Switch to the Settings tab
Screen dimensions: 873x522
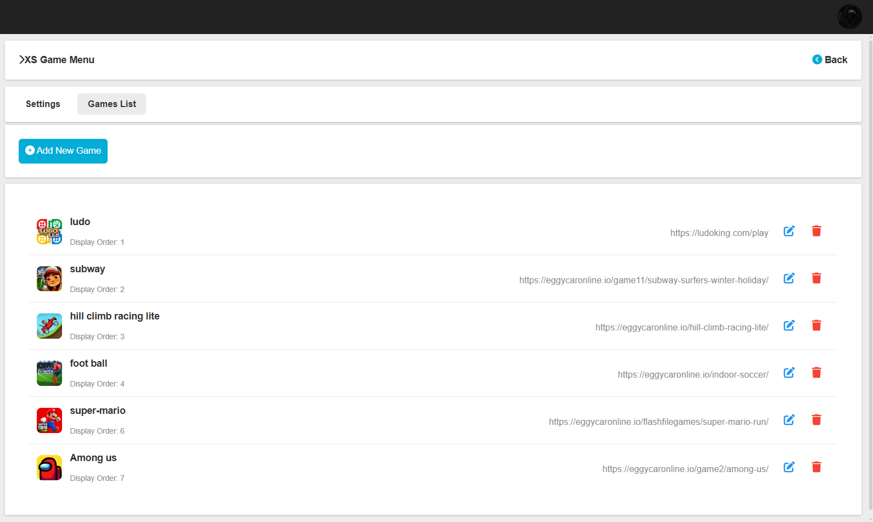(x=43, y=104)
